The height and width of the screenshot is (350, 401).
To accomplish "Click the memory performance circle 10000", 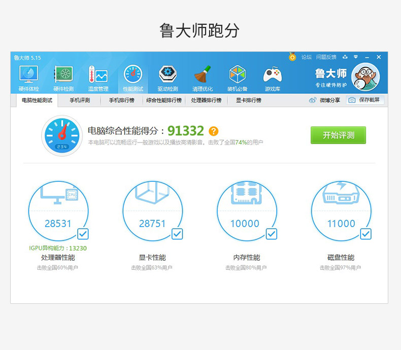I will pos(247,211).
